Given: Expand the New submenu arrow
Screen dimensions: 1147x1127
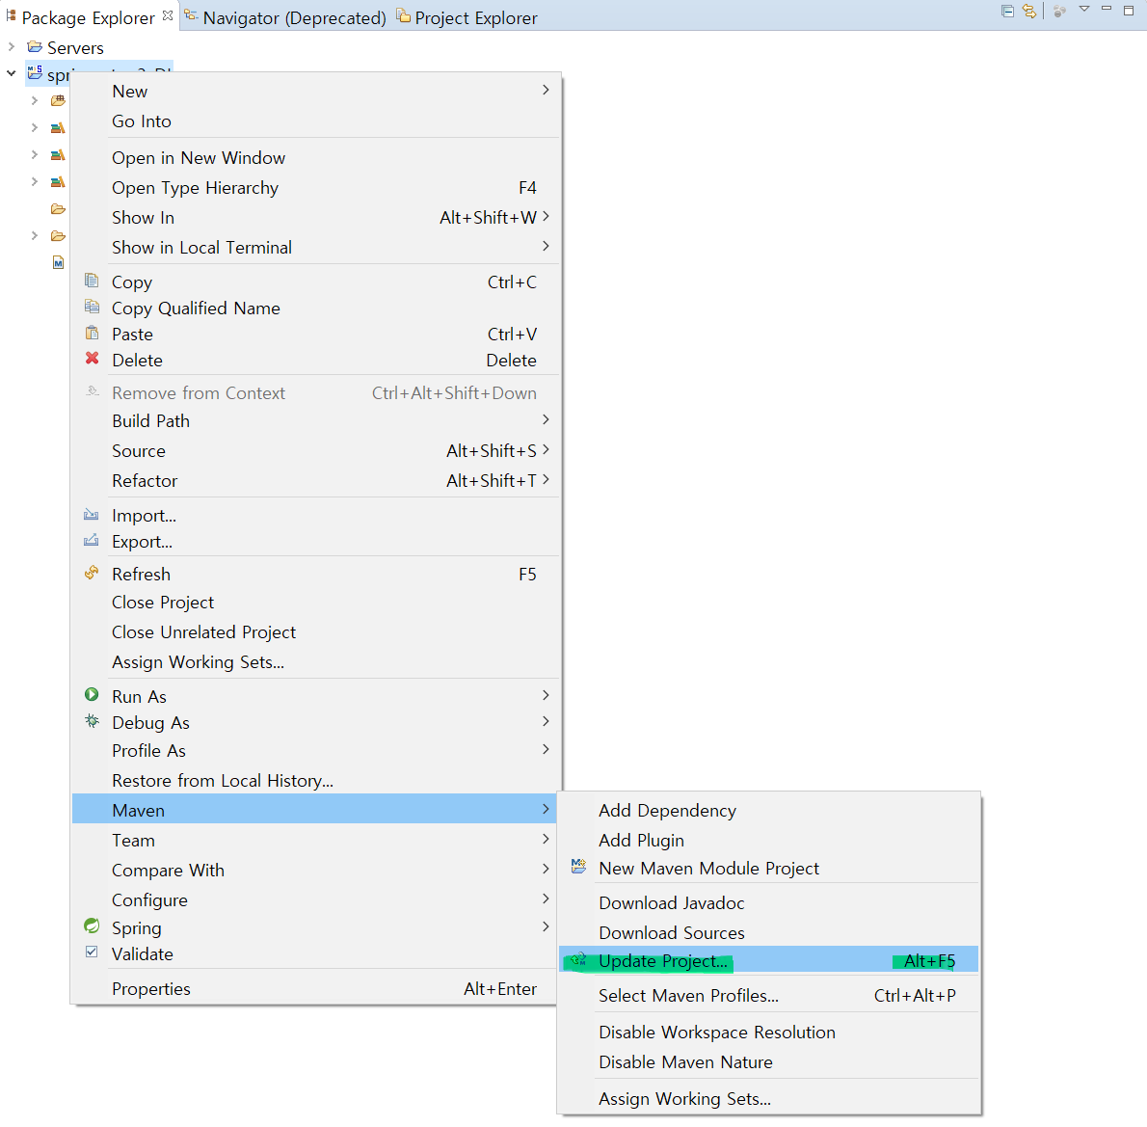Looking at the screenshot, I should (x=546, y=90).
